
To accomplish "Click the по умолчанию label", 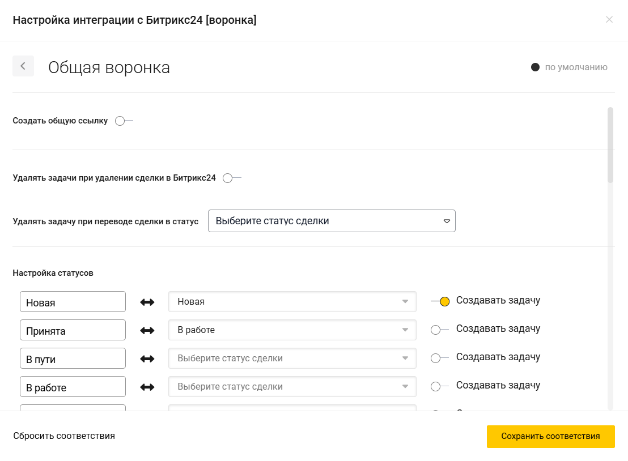I will (x=576, y=67).
